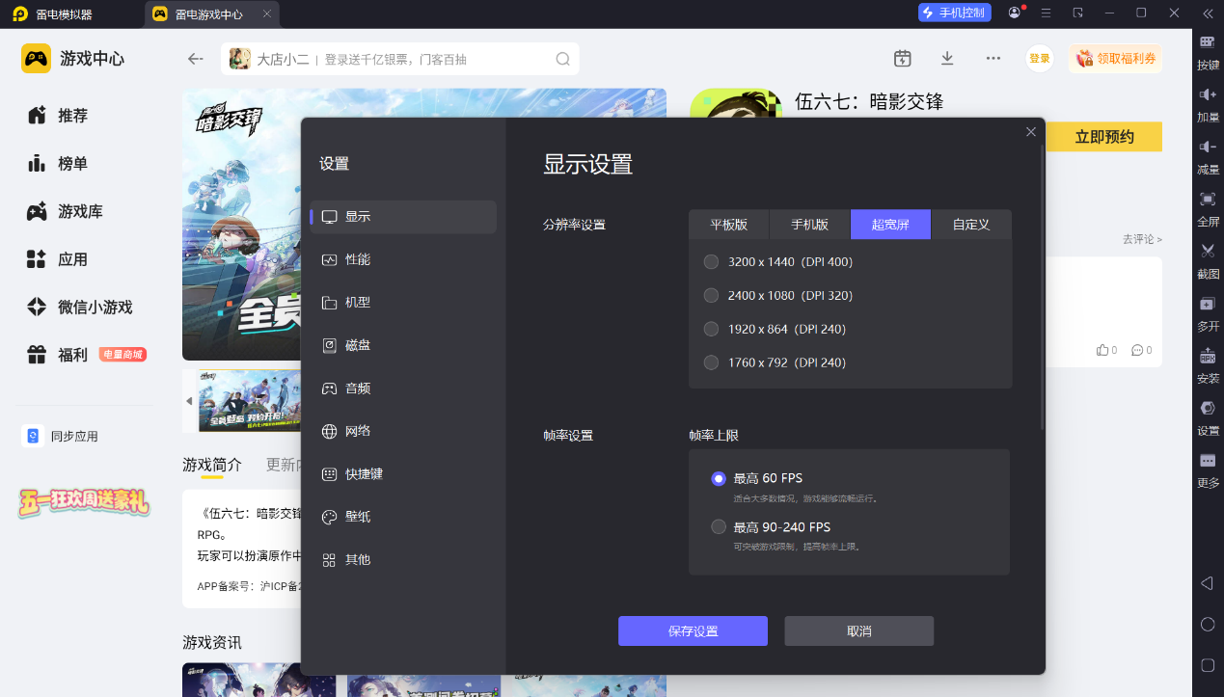The height and width of the screenshot is (697, 1224).
Task: Switch to 自定义 resolution tab
Action: click(x=971, y=225)
